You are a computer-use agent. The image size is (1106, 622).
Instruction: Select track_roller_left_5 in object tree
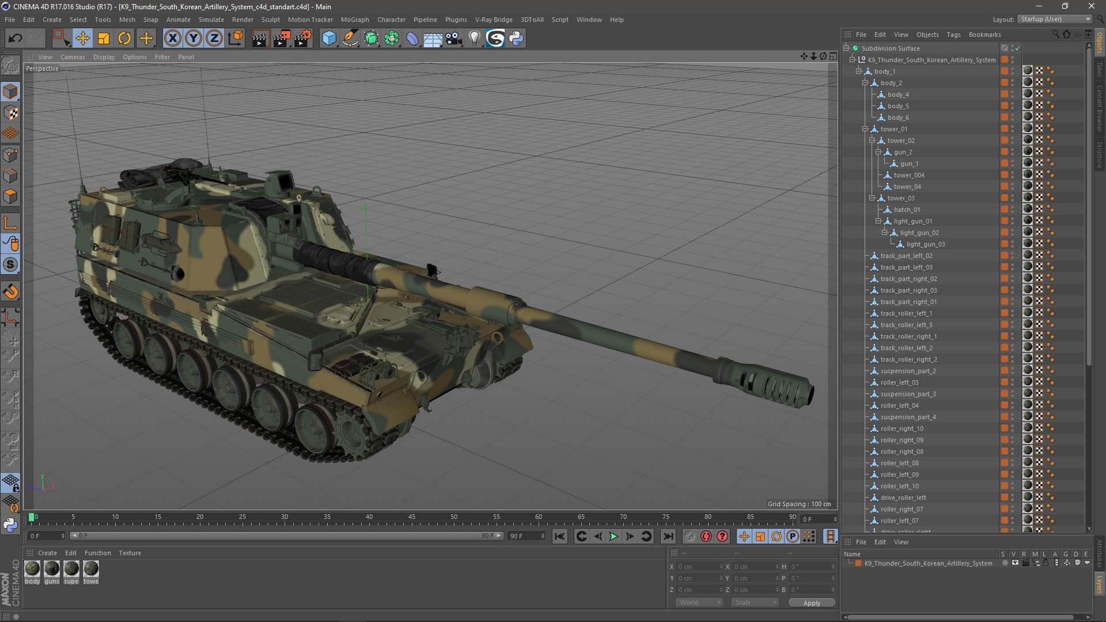(906, 325)
